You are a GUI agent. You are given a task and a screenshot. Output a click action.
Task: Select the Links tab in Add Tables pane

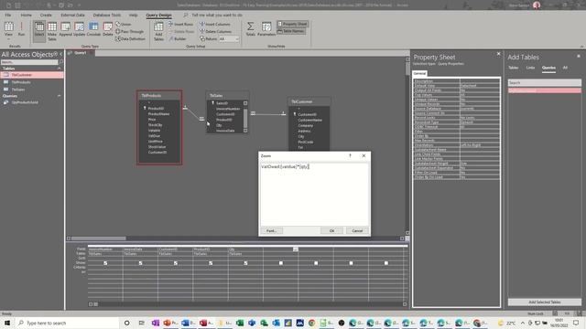[530, 68]
